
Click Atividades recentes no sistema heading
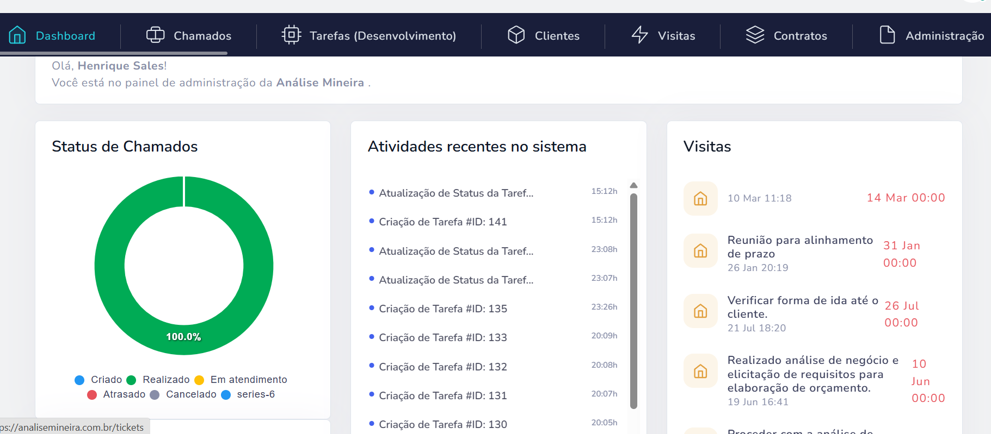[477, 147]
